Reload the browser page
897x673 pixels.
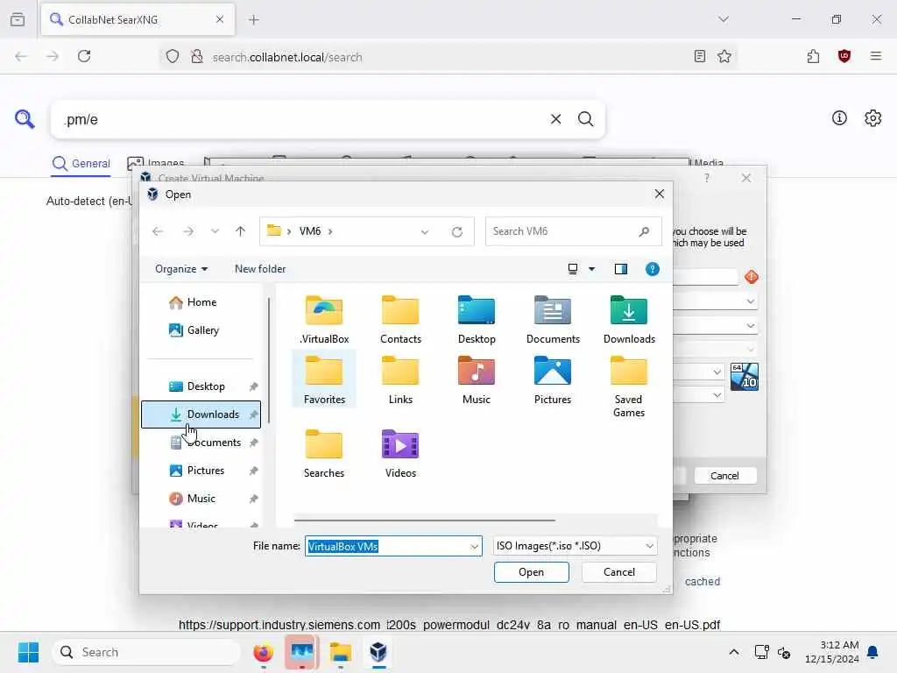click(x=84, y=56)
